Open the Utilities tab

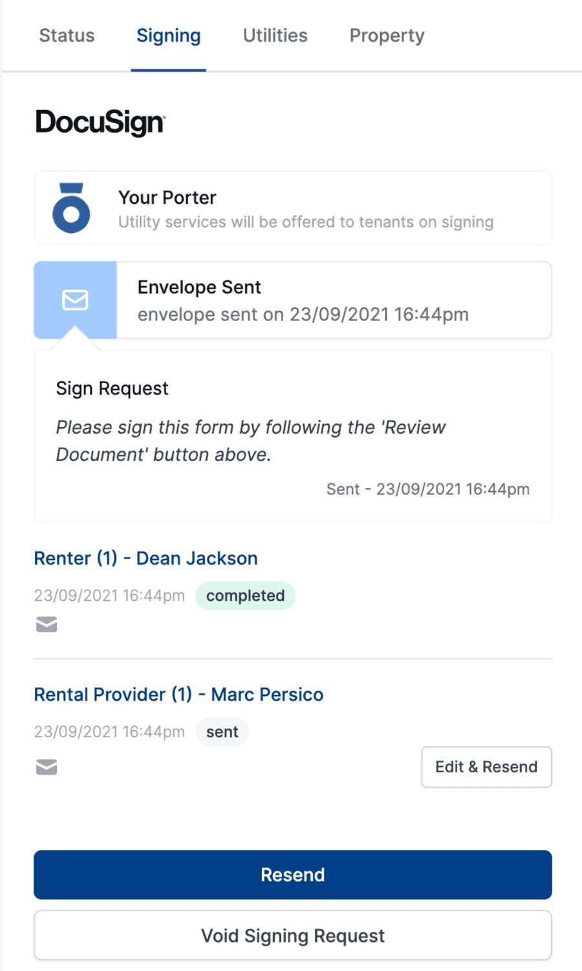point(275,36)
